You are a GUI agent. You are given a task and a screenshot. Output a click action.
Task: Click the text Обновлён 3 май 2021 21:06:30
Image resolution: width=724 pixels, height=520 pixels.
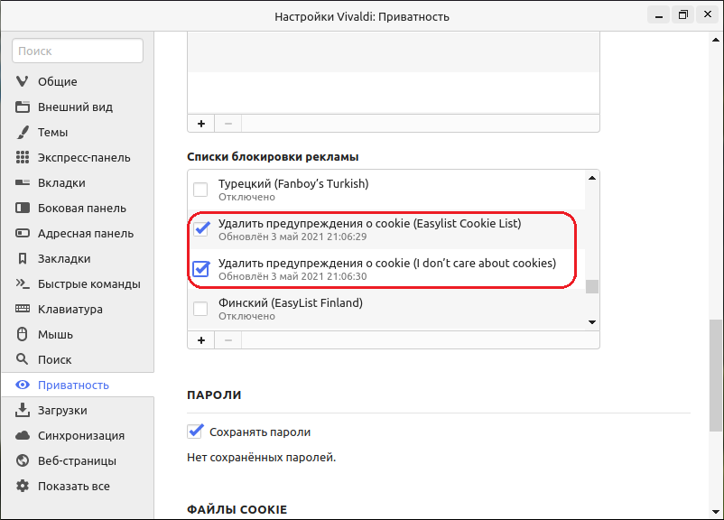coord(292,276)
